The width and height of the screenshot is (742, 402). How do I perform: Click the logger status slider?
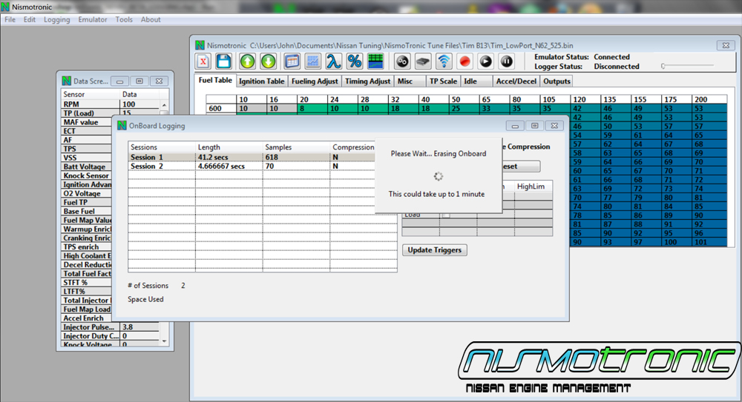663,67
